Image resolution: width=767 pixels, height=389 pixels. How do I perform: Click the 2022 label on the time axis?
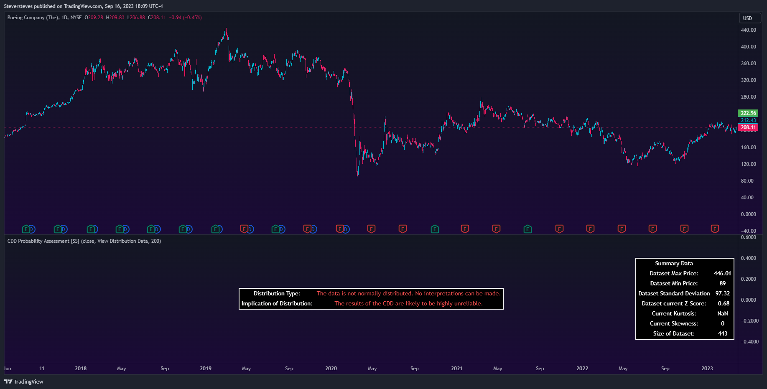(582, 369)
